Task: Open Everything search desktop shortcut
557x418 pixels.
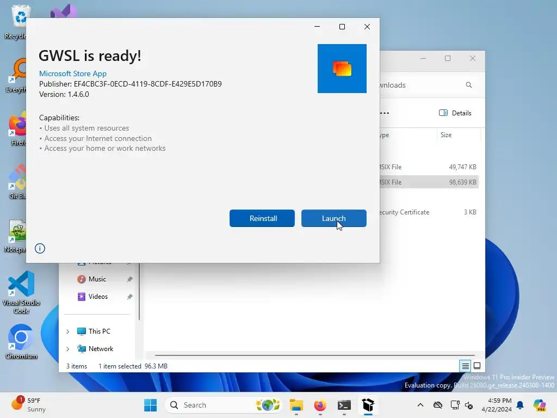Action: (16, 75)
